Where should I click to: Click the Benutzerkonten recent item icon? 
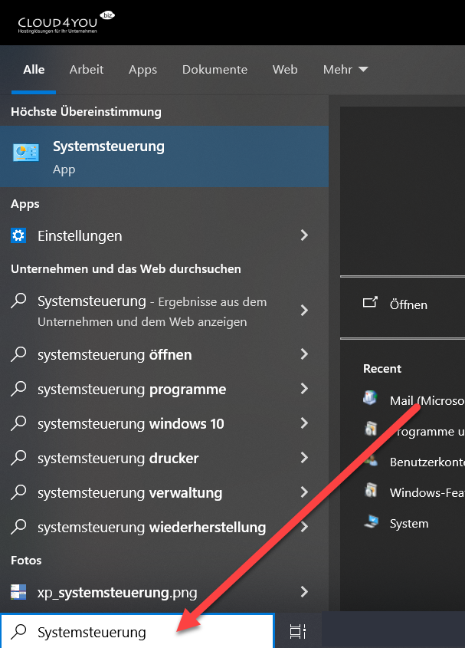point(371,461)
